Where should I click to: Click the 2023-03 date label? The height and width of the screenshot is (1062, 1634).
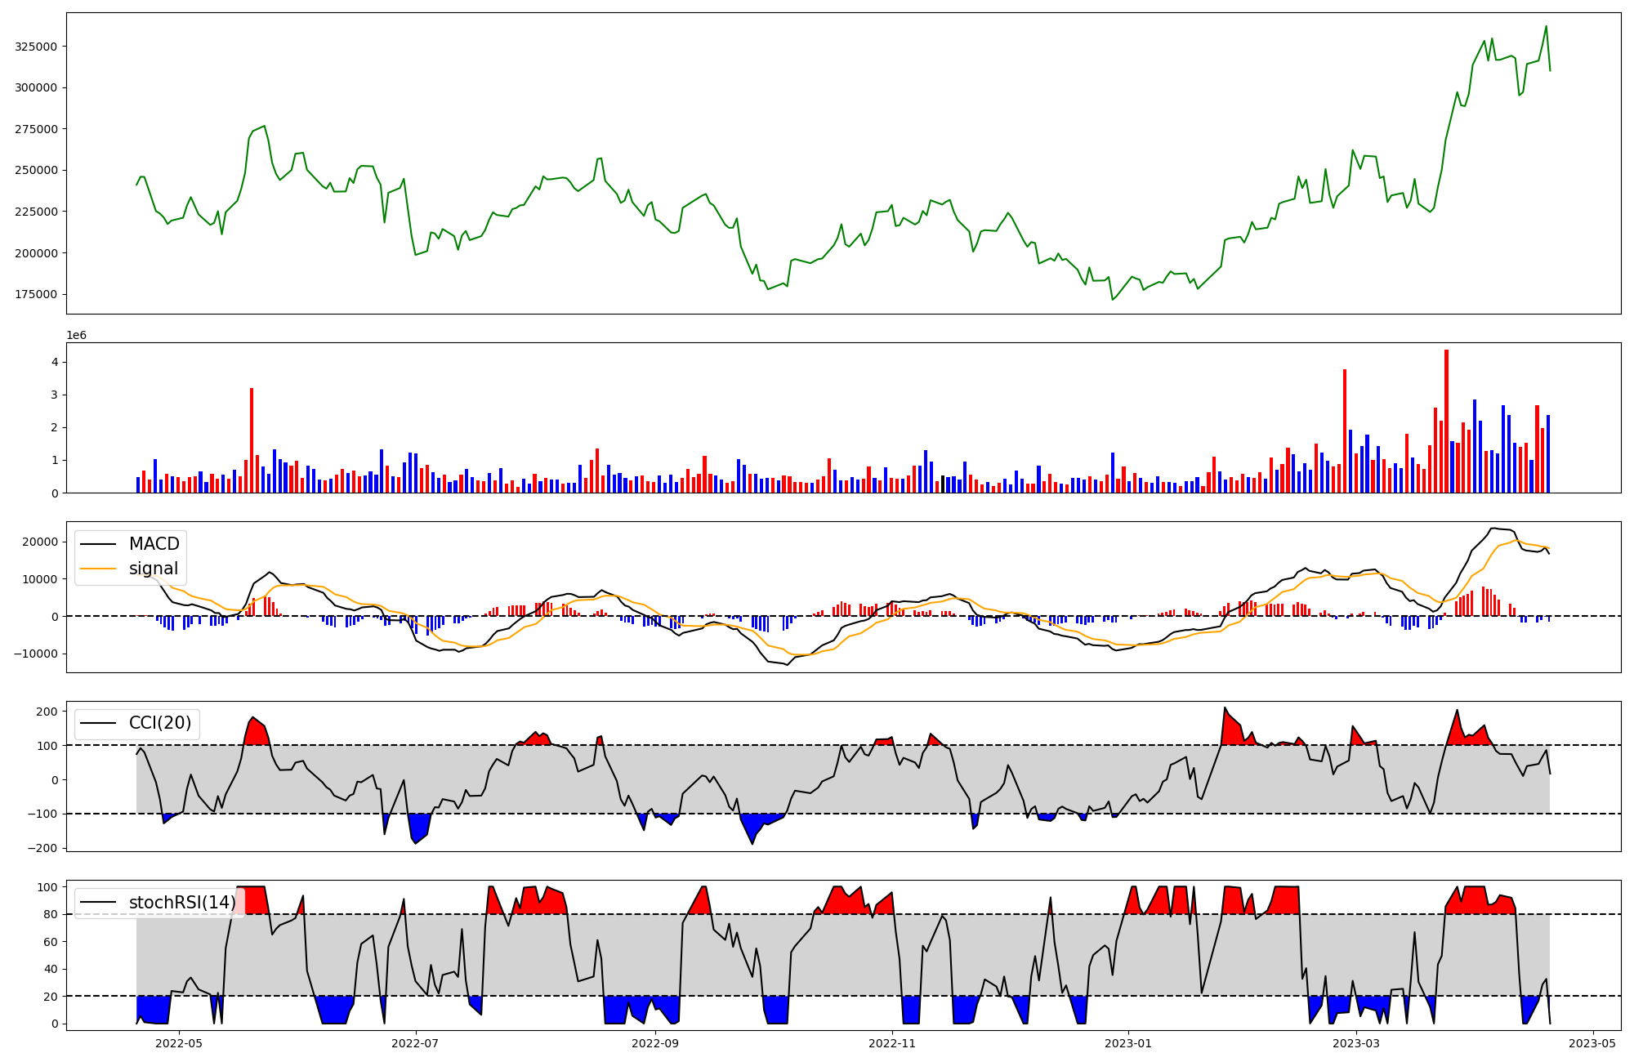[x=1356, y=1043]
